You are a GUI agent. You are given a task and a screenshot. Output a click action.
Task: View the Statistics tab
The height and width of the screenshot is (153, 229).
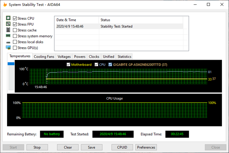[x=124, y=56]
